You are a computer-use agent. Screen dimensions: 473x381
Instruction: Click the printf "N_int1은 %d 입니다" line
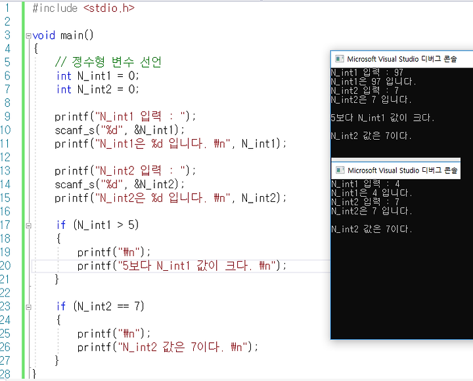pyautogui.click(x=170, y=144)
